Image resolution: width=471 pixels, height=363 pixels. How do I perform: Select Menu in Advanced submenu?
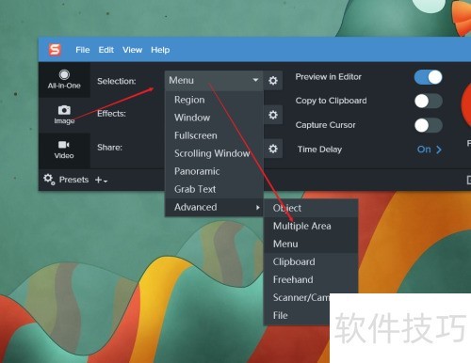311,244
